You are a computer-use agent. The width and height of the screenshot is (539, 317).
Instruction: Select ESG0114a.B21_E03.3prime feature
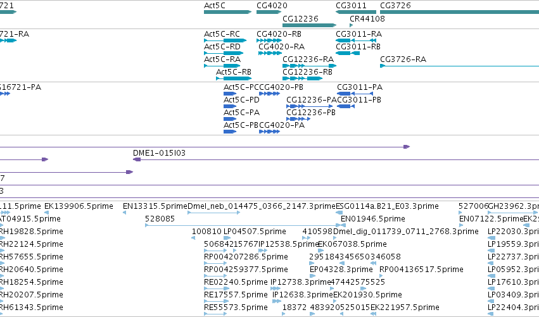(x=387, y=206)
